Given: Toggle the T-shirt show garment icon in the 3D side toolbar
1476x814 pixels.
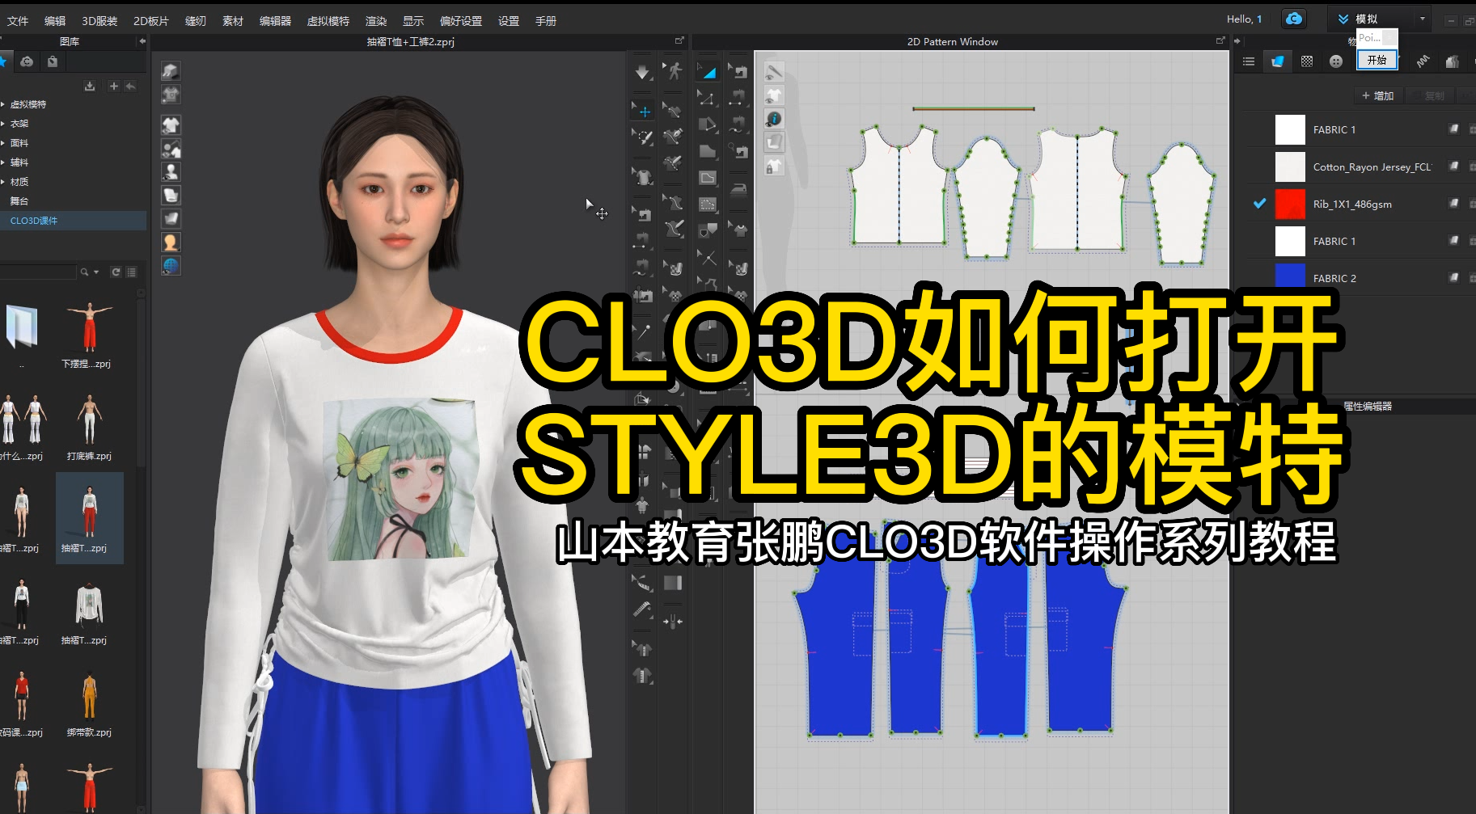Looking at the screenshot, I should [x=171, y=124].
